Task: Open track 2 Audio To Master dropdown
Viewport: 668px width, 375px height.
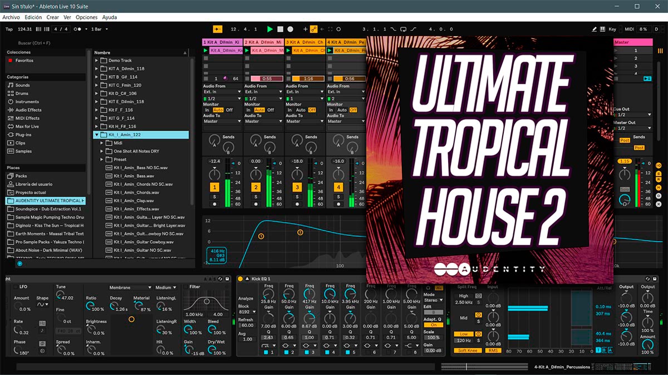Action: coord(264,121)
